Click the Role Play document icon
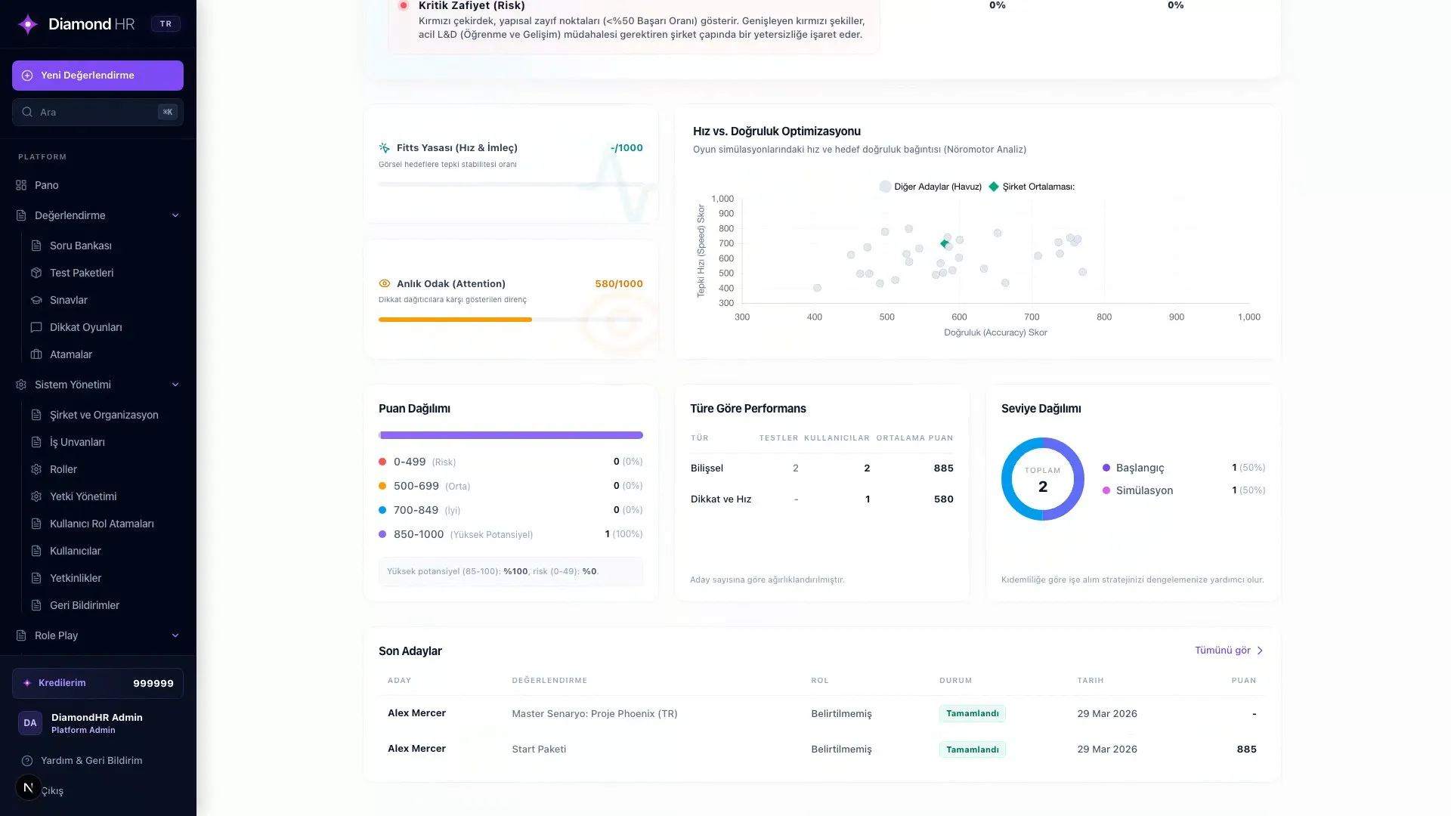The height and width of the screenshot is (816, 1451). click(x=21, y=635)
